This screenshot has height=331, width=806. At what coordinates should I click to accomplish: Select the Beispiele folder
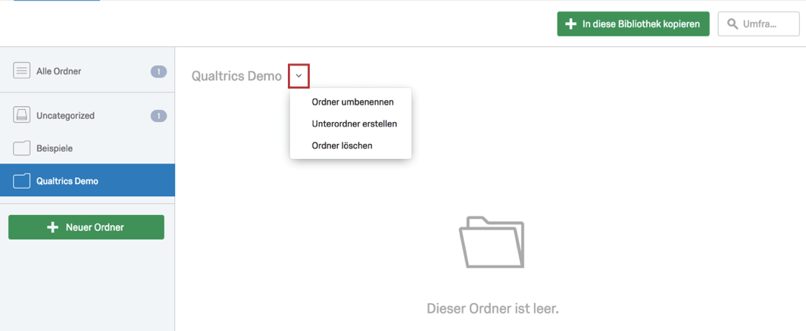[87, 148]
